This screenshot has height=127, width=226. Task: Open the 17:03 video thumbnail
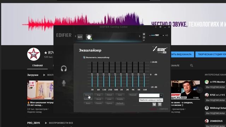tap(185, 90)
